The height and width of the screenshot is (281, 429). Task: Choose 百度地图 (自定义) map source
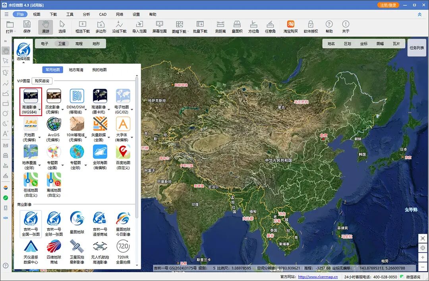click(x=123, y=157)
